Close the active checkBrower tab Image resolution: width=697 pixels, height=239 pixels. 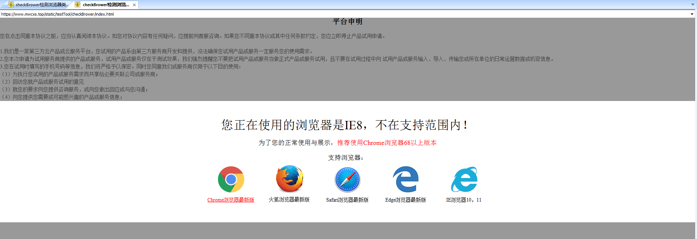134,5
